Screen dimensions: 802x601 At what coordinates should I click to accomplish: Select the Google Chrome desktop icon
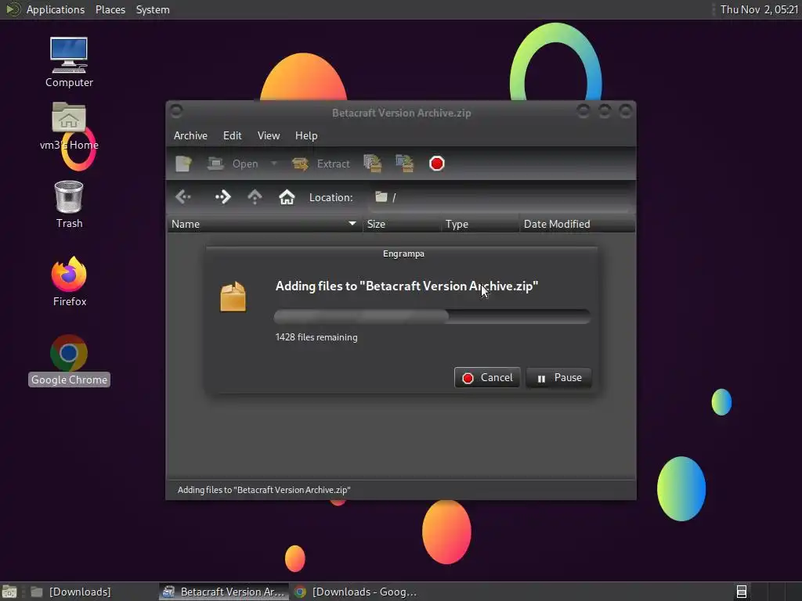(69, 361)
